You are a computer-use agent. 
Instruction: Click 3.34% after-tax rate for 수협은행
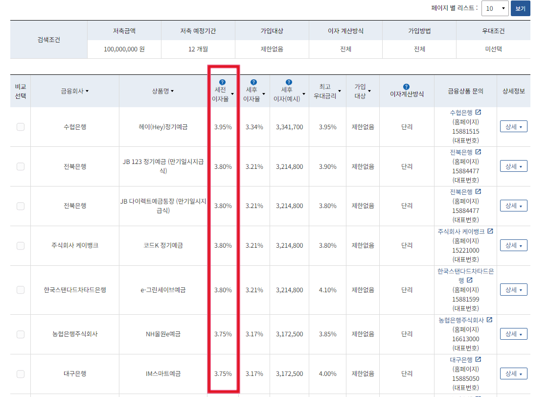click(254, 127)
